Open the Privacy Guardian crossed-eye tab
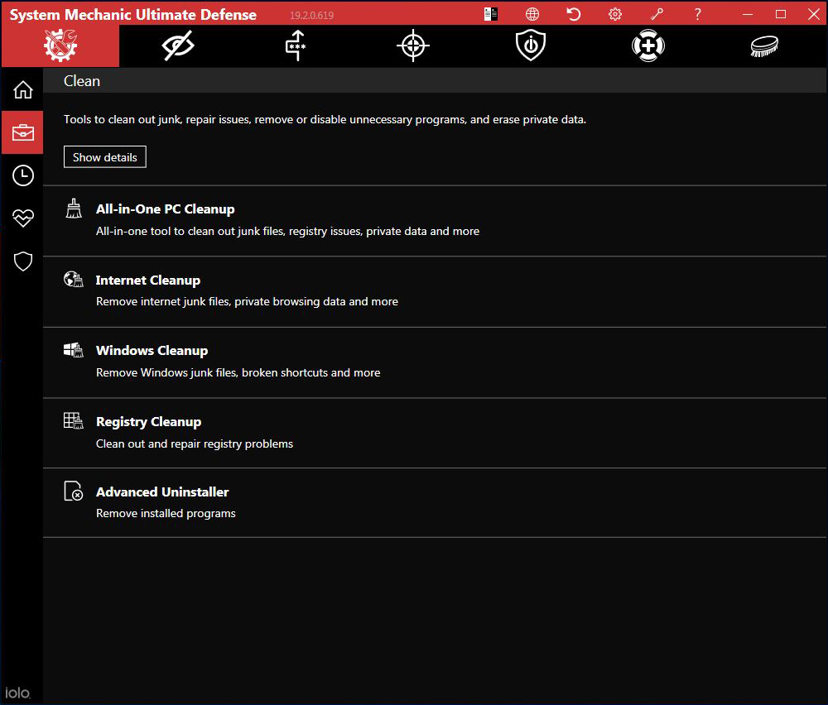 pos(178,46)
